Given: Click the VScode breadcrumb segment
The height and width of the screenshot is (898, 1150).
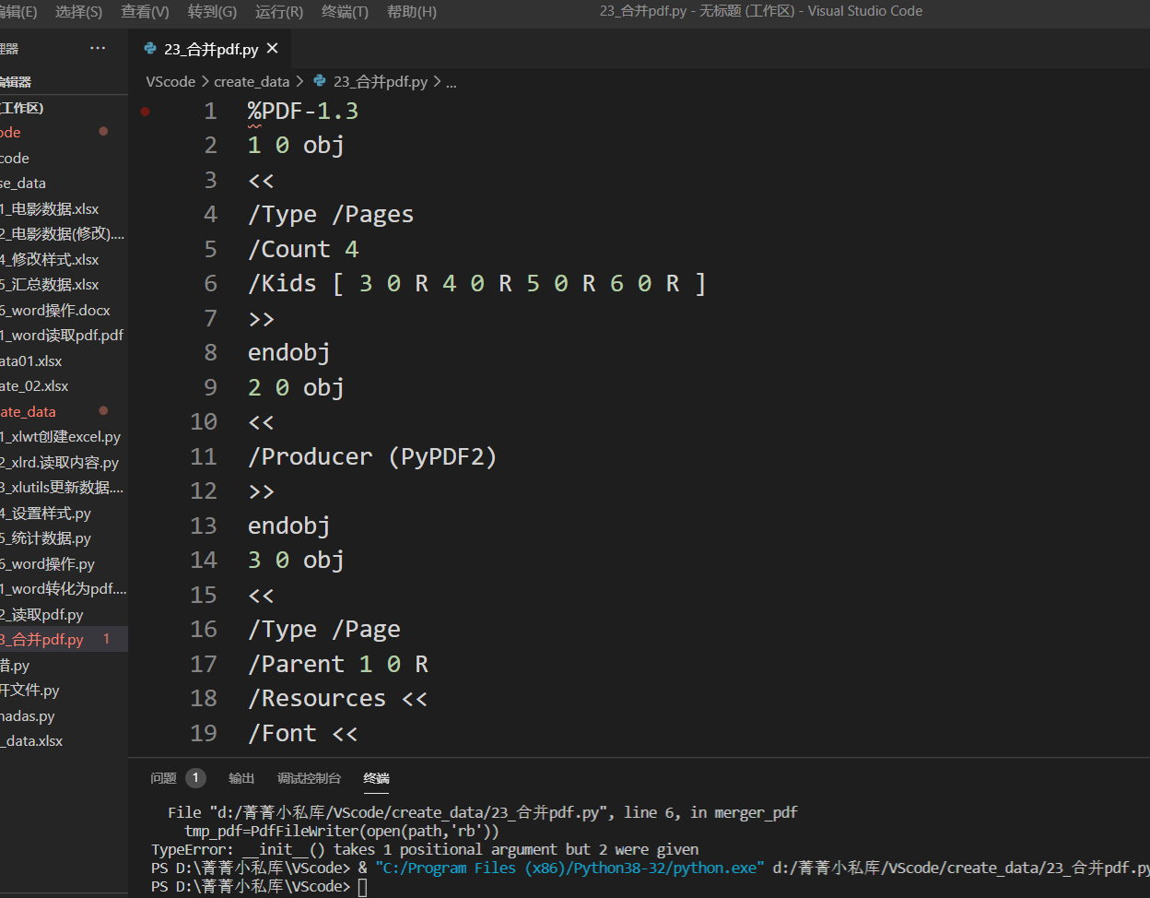Looking at the screenshot, I should 170,81.
